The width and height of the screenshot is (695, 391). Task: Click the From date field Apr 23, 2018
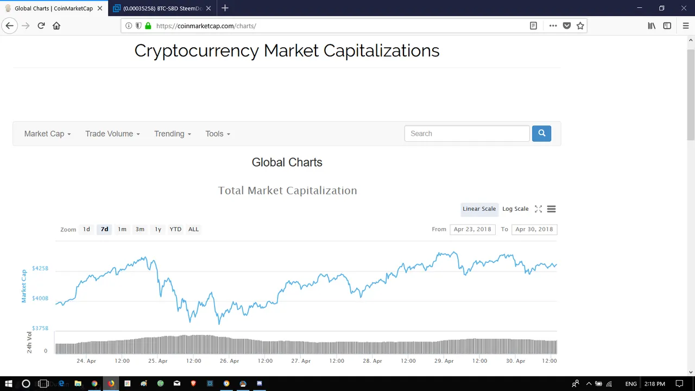pos(472,229)
